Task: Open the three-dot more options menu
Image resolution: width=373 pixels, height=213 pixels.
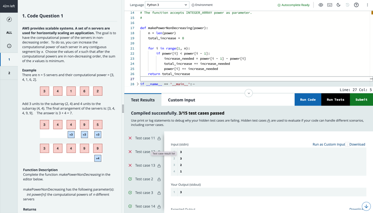Action: pyautogui.click(x=367, y=5)
